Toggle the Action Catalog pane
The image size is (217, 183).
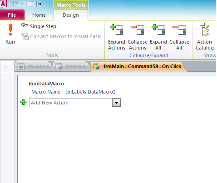click(205, 37)
